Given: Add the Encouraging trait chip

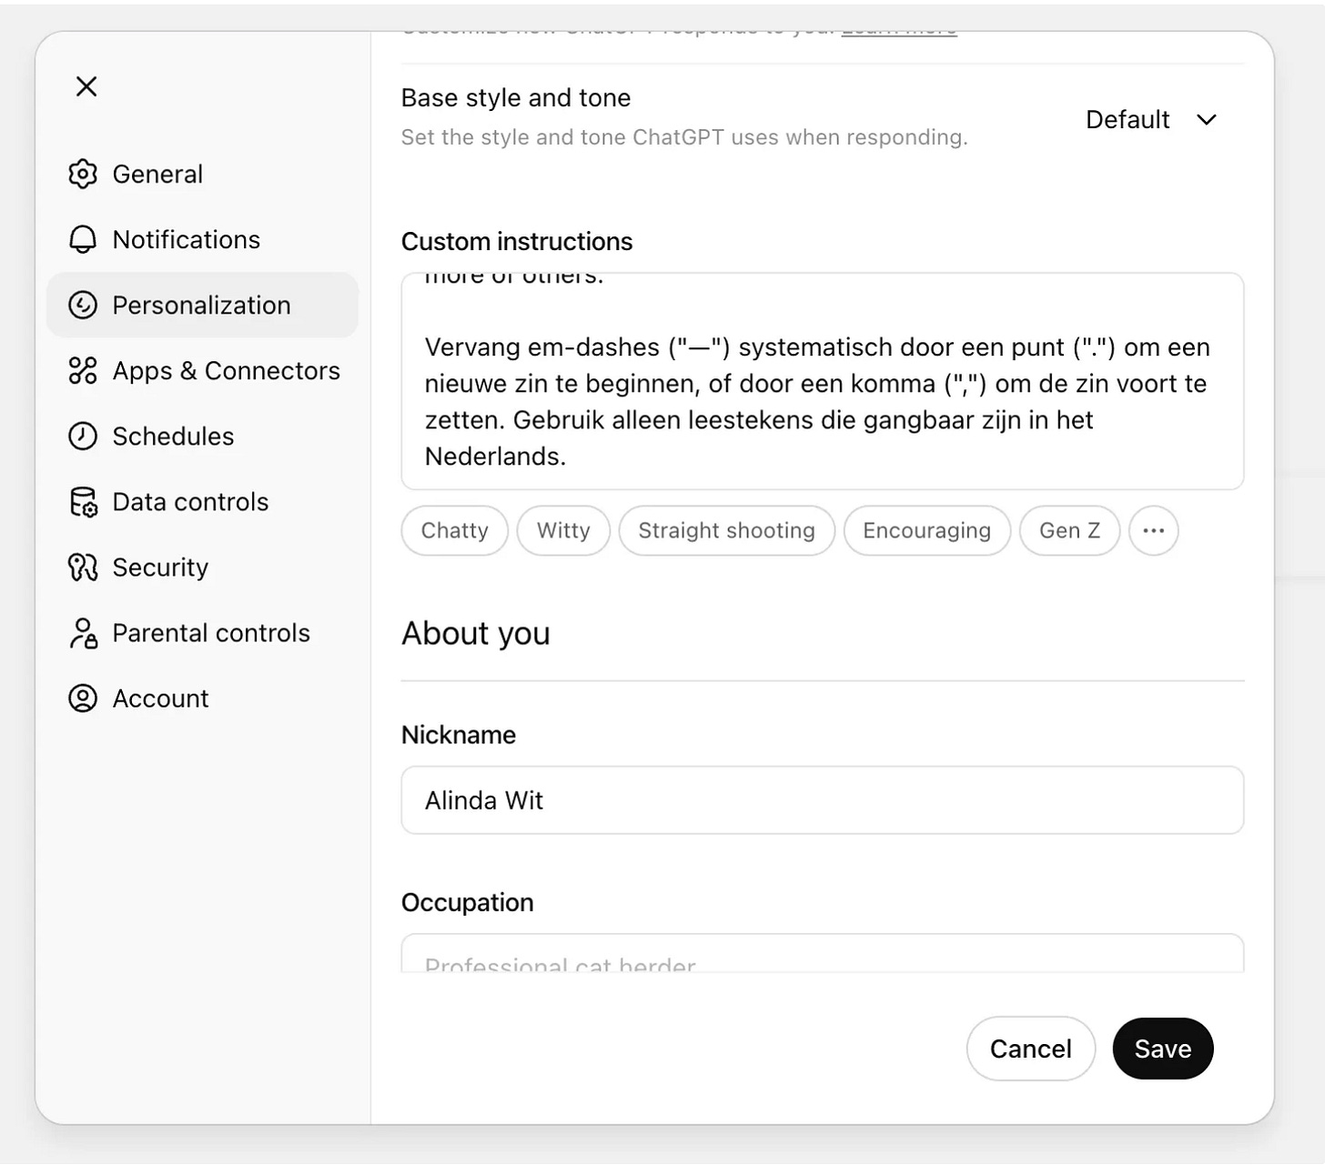Looking at the screenshot, I should pyautogui.click(x=926, y=530).
